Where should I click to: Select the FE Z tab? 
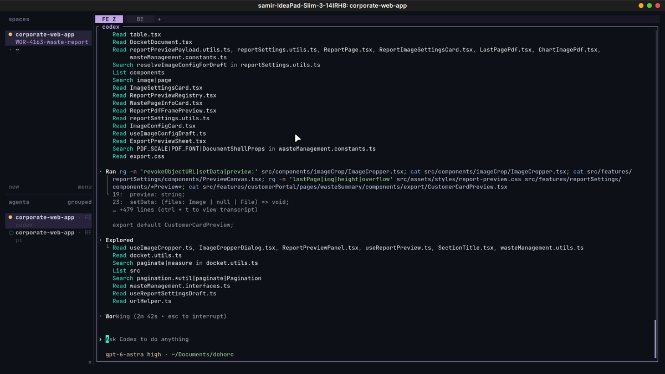click(x=109, y=19)
